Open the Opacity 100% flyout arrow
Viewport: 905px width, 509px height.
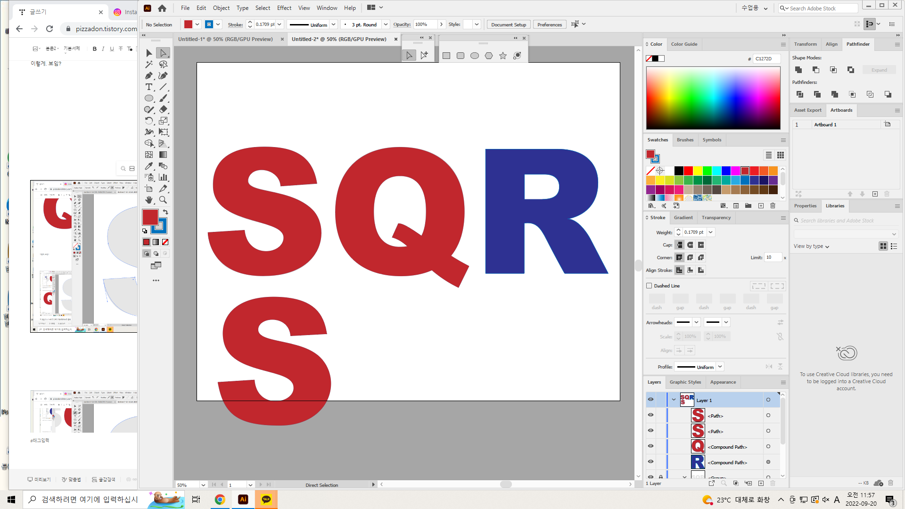[441, 25]
